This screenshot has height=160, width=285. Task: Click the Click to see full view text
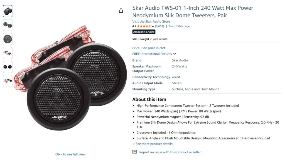(70, 154)
